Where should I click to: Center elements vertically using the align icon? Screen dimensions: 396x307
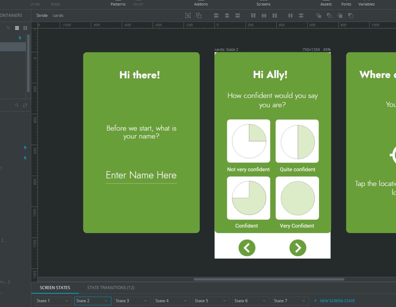(264, 15)
